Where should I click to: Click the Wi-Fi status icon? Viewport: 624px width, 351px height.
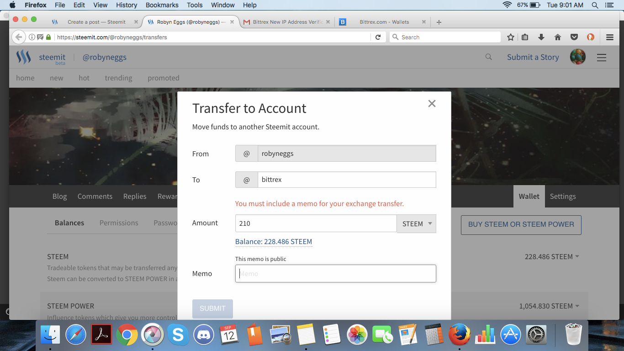tap(507, 5)
